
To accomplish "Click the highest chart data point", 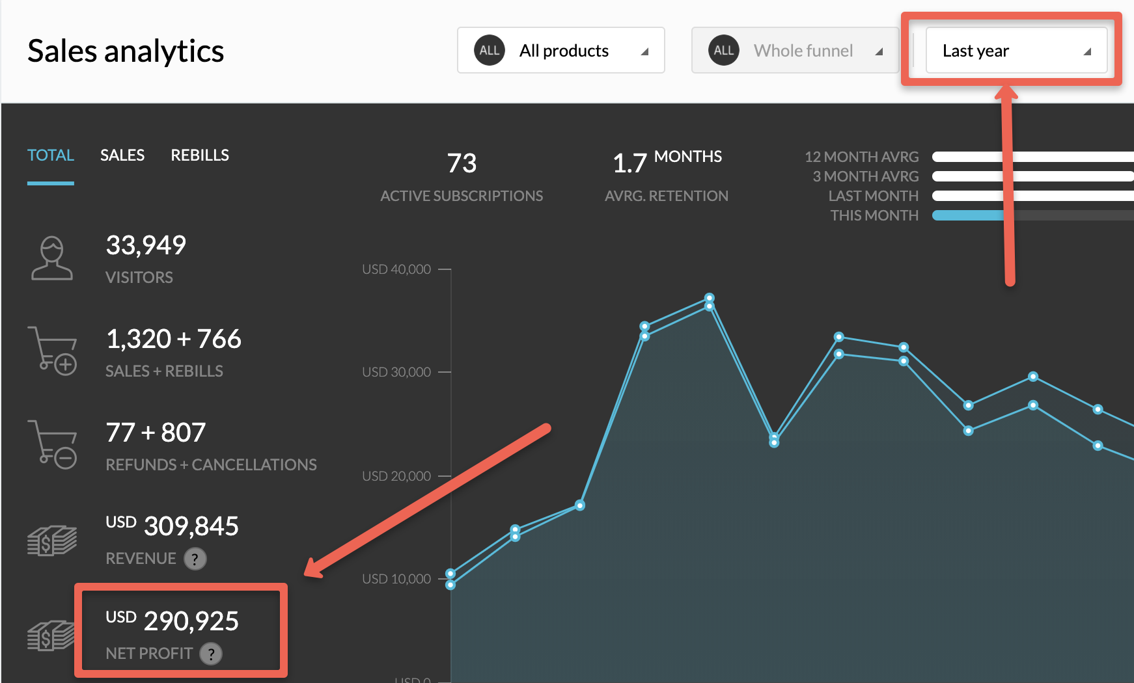I will point(710,298).
